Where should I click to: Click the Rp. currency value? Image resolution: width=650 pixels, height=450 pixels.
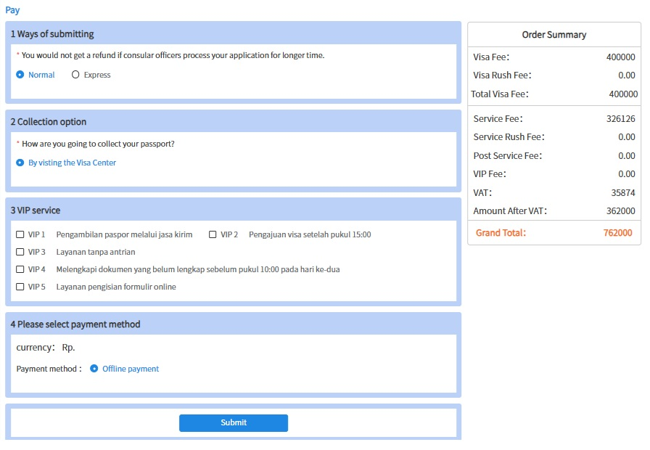pos(68,348)
